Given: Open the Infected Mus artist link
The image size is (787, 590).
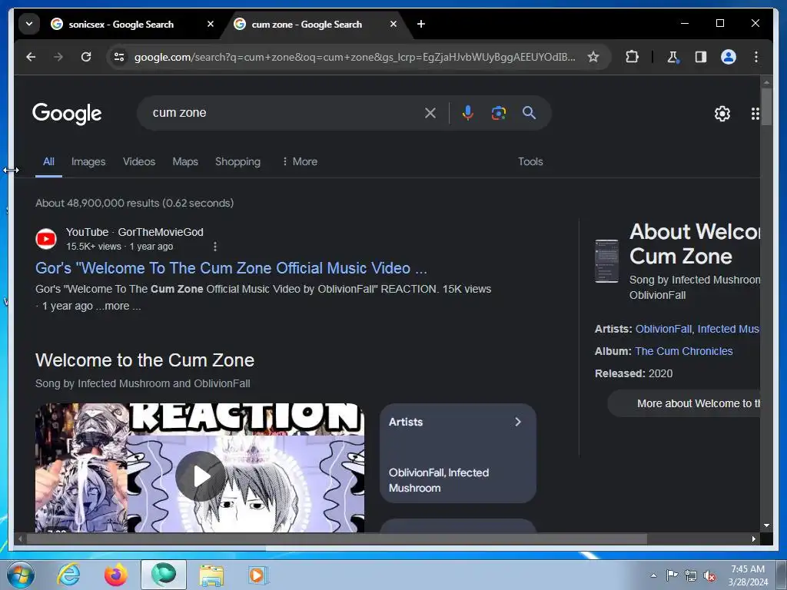Looking at the screenshot, I should click(x=729, y=329).
